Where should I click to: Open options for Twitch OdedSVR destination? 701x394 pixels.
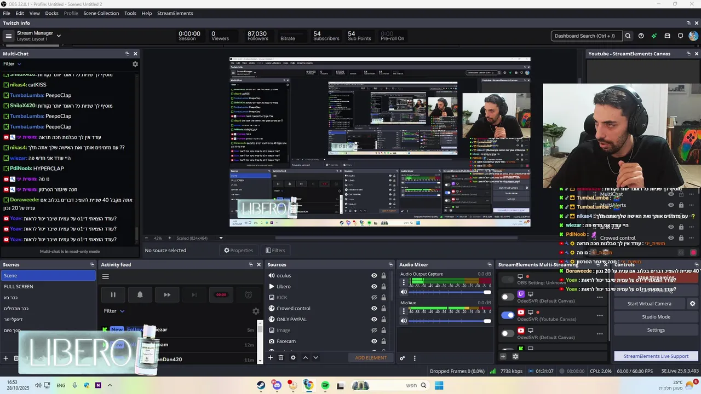(600, 298)
